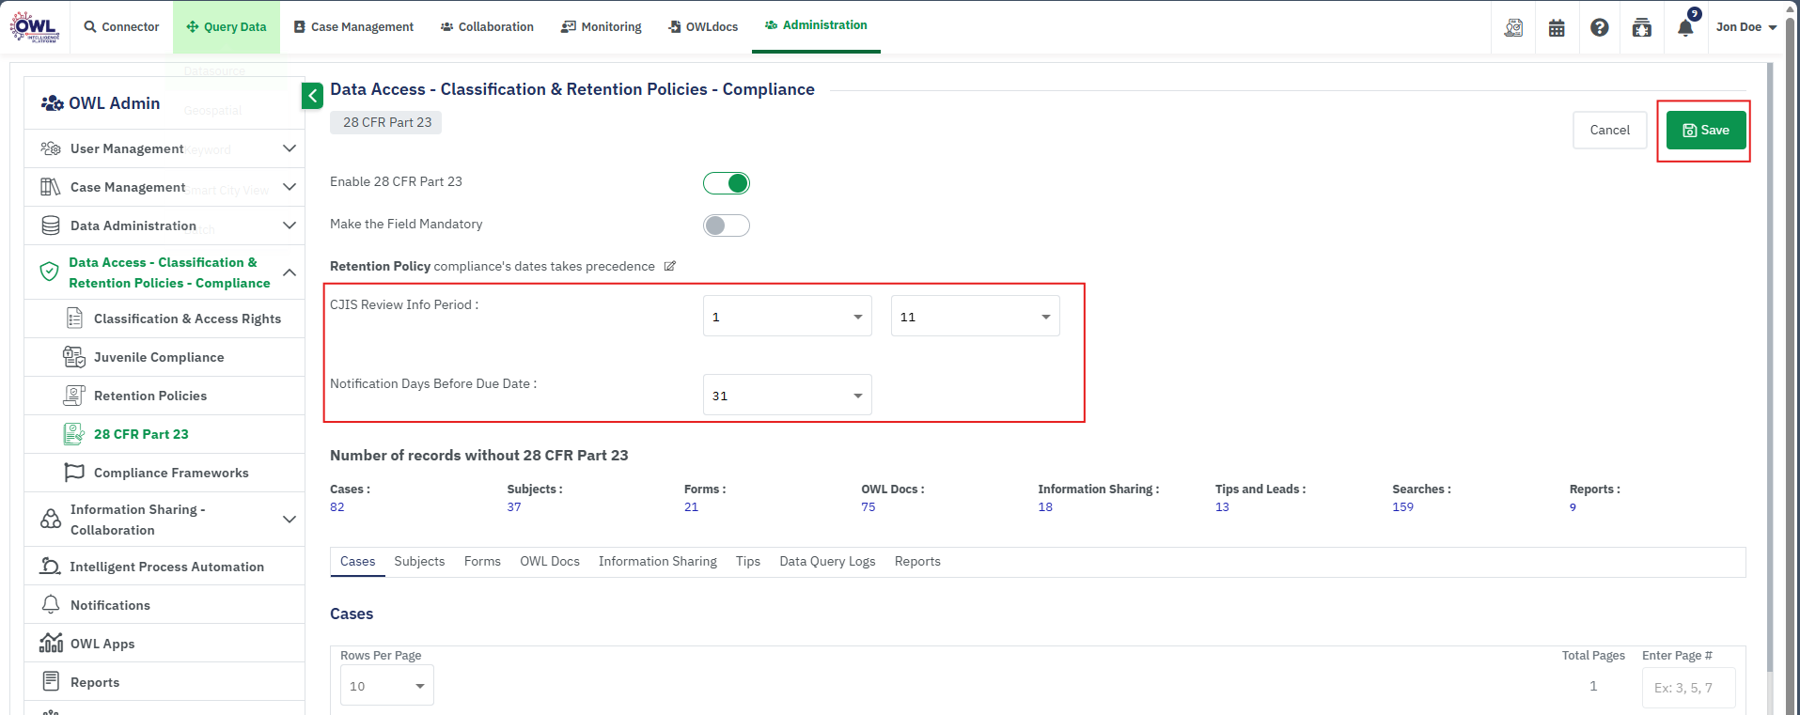Open Notification Days Before Due Date dropdown

tap(787, 396)
